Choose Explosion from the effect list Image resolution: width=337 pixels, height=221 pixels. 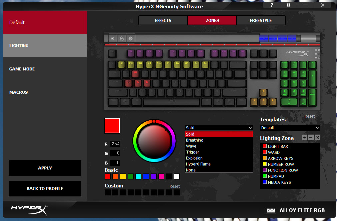tap(219, 158)
